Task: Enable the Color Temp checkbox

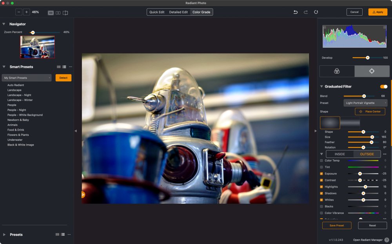Action: tap(322, 161)
